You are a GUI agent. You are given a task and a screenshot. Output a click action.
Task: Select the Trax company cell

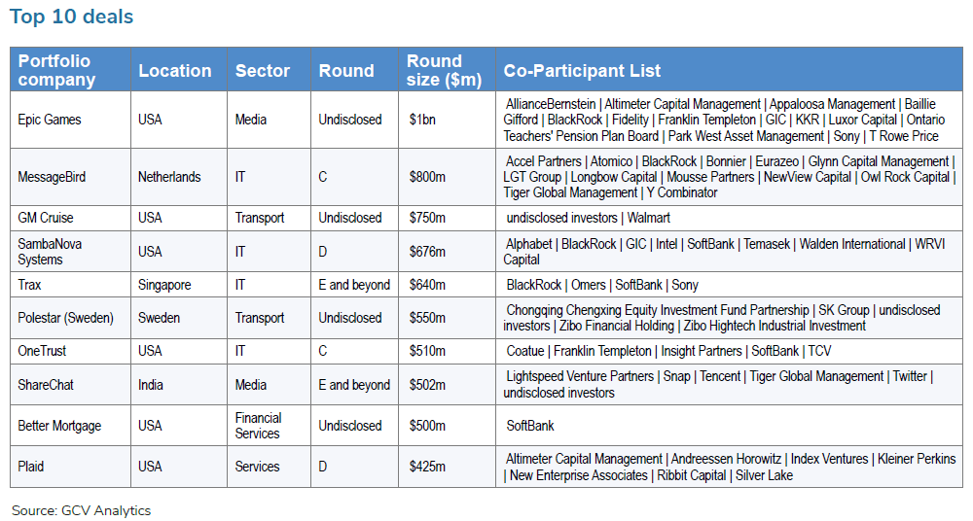[x=31, y=285]
